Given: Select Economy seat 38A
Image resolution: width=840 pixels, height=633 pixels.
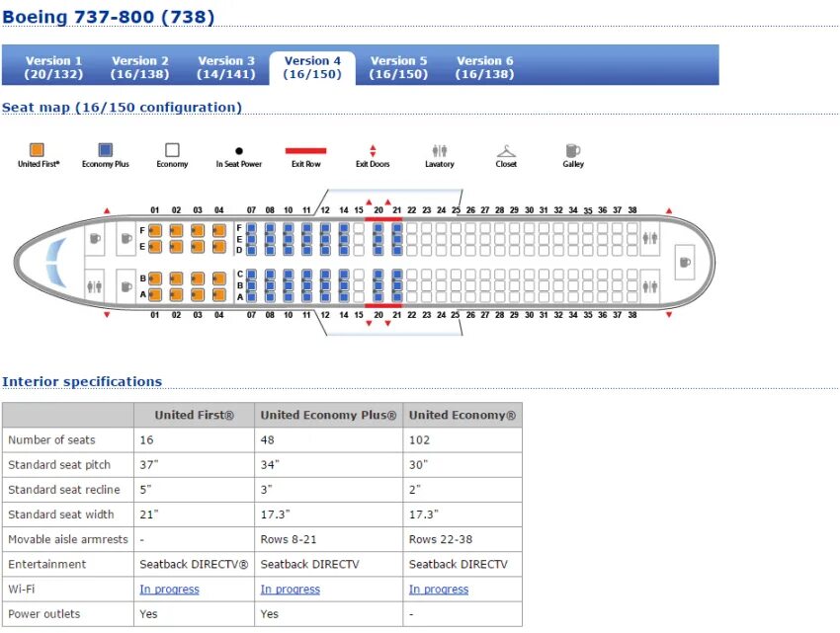Looking at the screenshot, I should (x=632, y=296).
